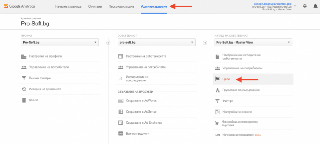Click the trash can icon beside Кошче
The height and width of the screenshot is (144, 320).
(x=24, y=100)
